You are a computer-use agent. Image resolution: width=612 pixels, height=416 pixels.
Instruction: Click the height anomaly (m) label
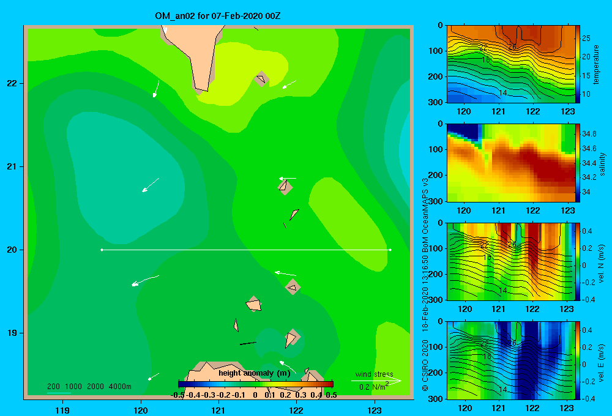click(x=255, y=373)
